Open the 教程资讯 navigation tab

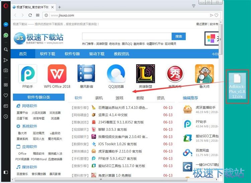click(x=121, y=54)
